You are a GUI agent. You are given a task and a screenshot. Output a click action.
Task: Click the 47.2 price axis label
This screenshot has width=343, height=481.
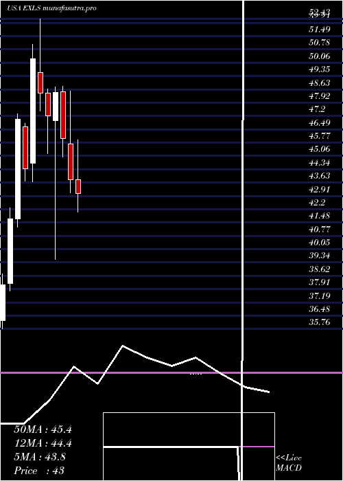pyautogui.click(x=317, y=109)
